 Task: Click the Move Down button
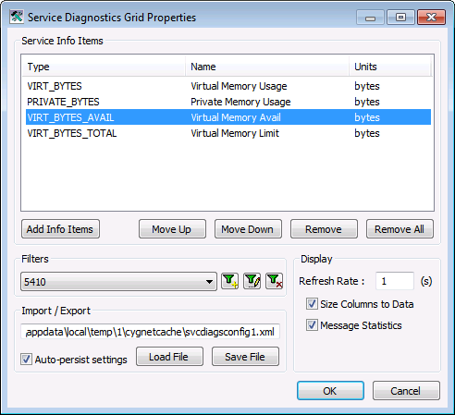248,229
